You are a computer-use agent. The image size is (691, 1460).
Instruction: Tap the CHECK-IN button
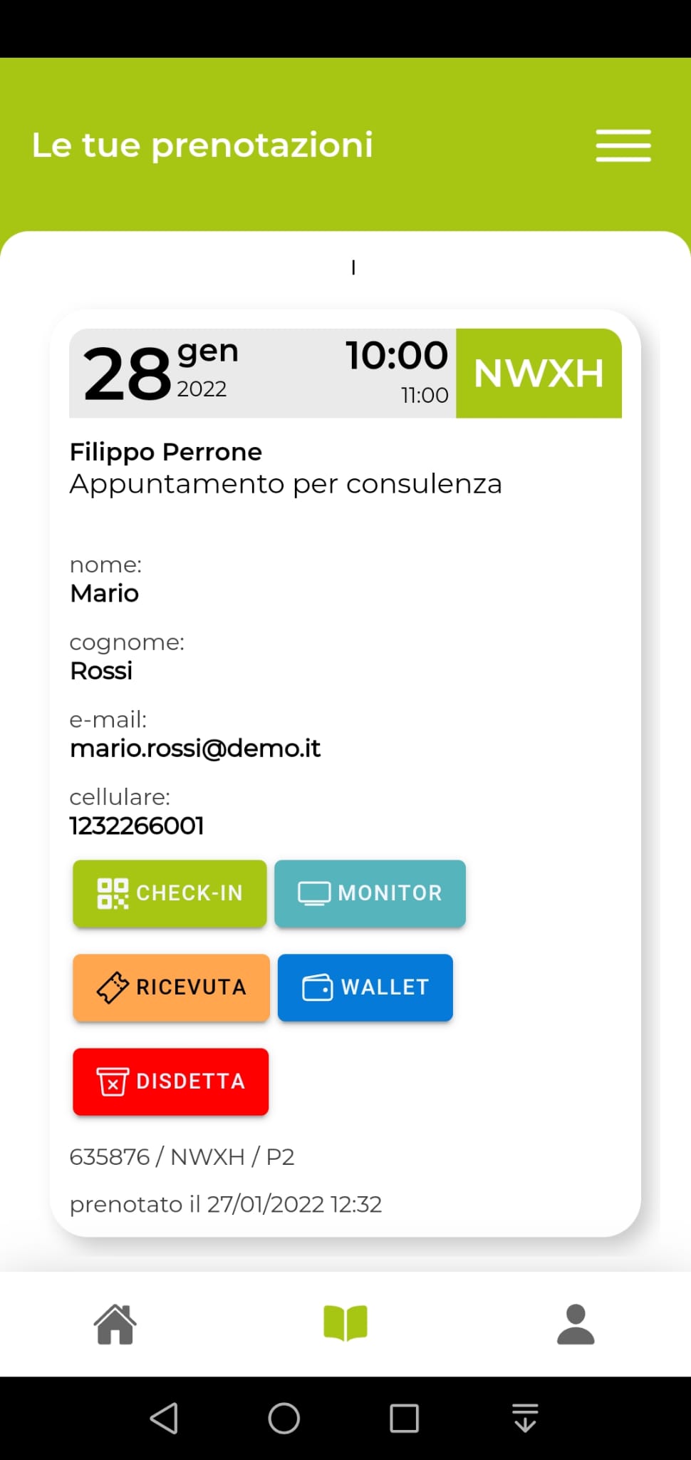(170, 893)
